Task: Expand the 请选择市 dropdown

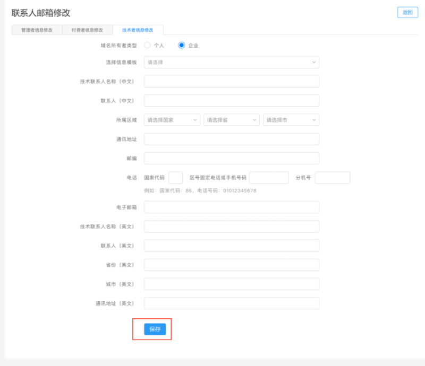Action: pos(291,120)
